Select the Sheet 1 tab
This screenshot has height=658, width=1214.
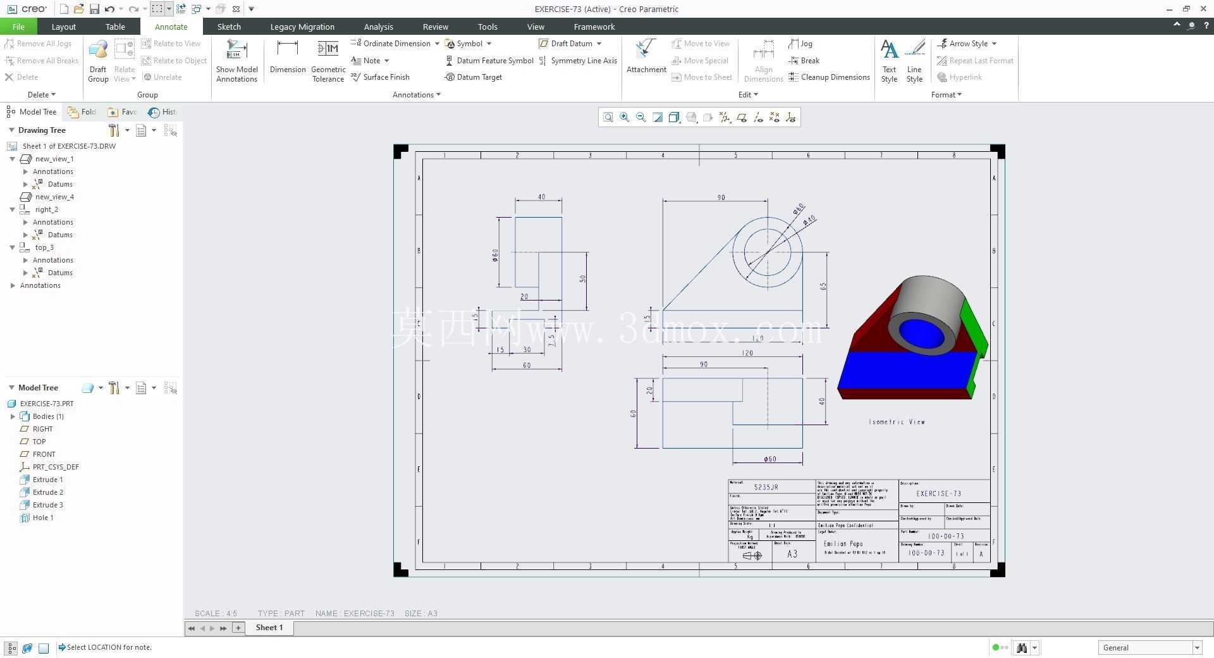pyautogui.click(x=269, y=628)
